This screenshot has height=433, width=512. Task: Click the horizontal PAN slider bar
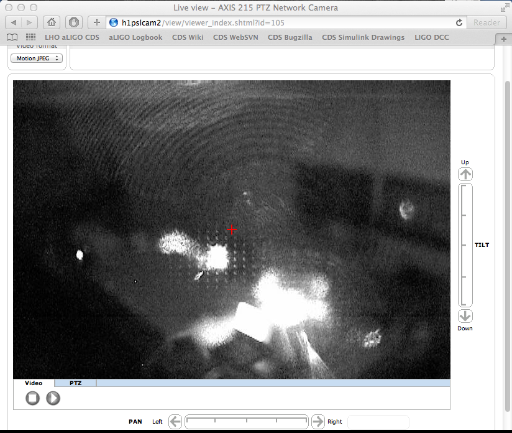coord(247,422)
